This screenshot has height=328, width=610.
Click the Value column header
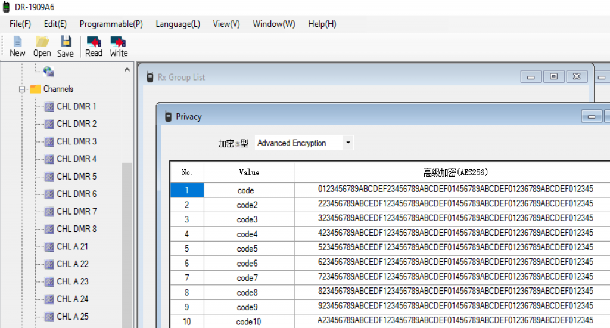point(249,172)
